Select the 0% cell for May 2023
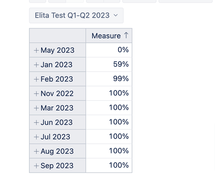This screenshot has height=180, width=215. [x=109, y=50]
